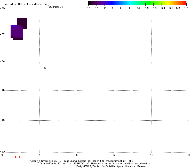Image resolution: width=191 pixels, height=168 pixels.
Task: Click the latitude label -54
Action: (x=2, y=61)
